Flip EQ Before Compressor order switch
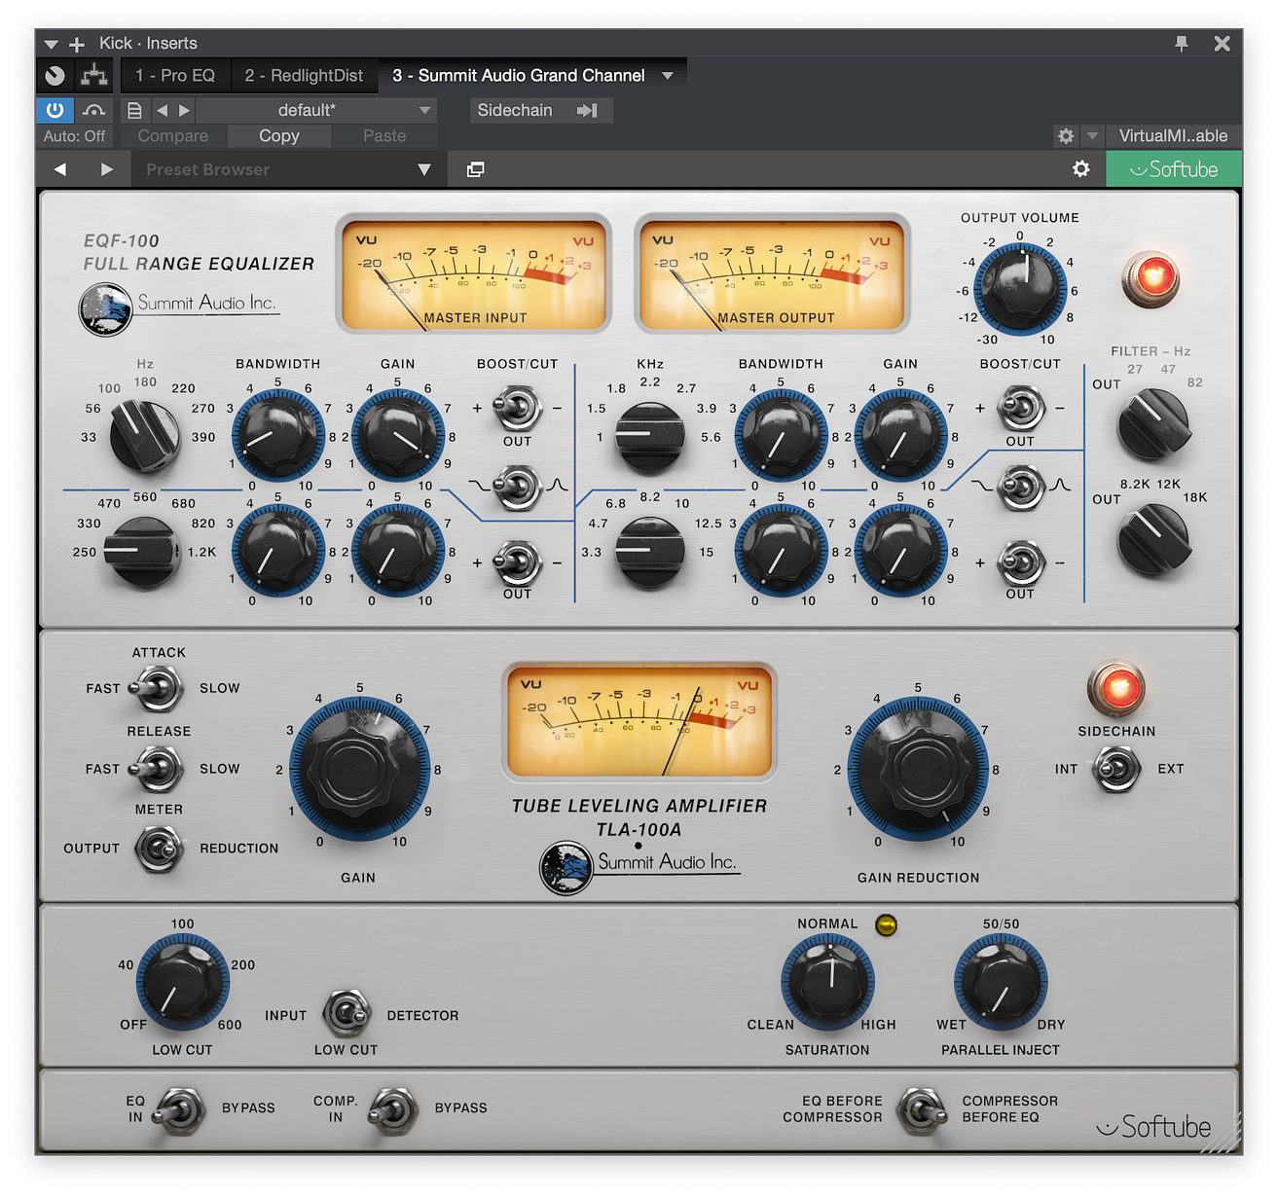 (922, 1109)
